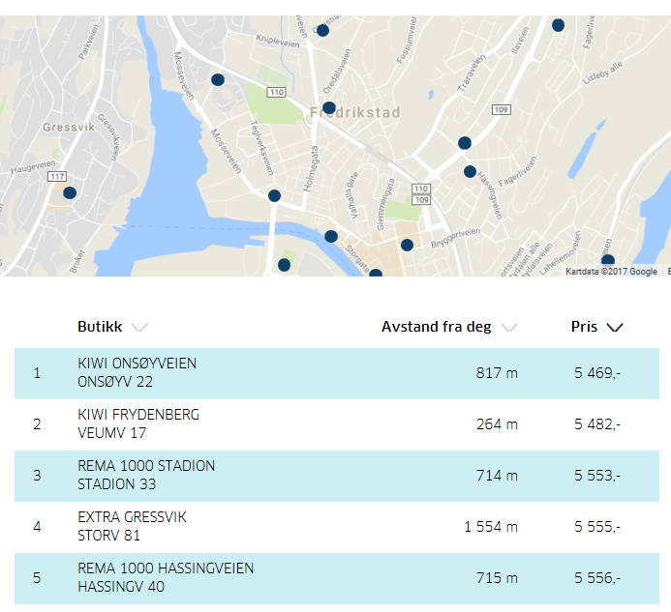671x612 pixels.
Task: Click the Gressvik marker near route 117
Action: 70,192
